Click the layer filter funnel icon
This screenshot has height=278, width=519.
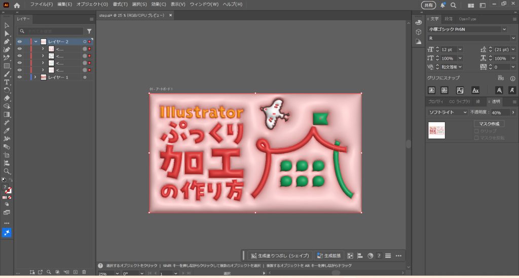point(89,31)
